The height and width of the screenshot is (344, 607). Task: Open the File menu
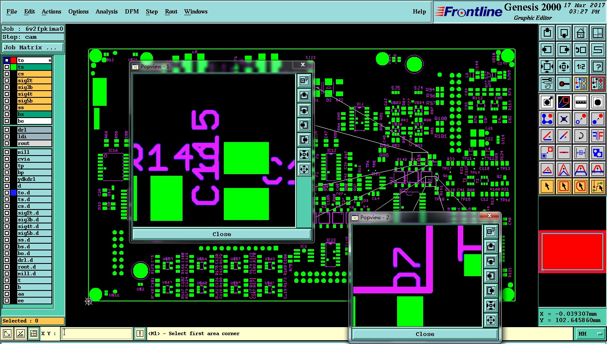12,11
